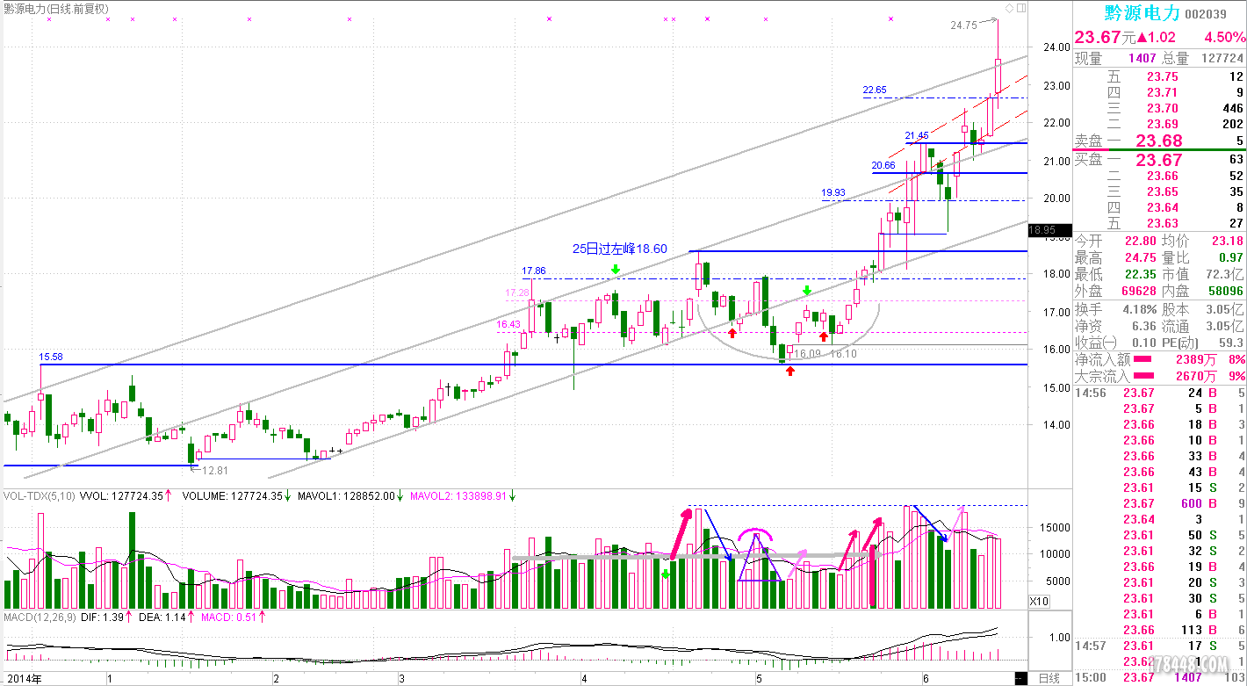The height and width of the screenshot is (686, 1247).
Task: Select sell level 五 price 23.75
Action: [1163, 76]
